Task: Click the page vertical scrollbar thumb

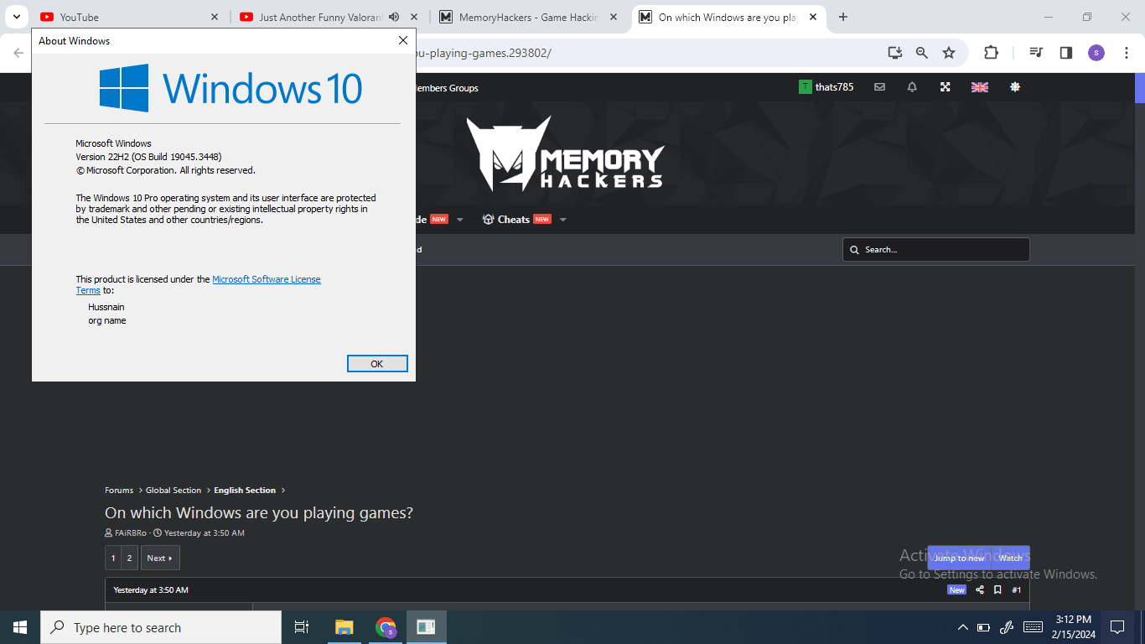Action: coord(1139,87)
